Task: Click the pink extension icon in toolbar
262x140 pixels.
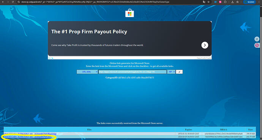Action: pyautogui.click(x=220, y=2)
